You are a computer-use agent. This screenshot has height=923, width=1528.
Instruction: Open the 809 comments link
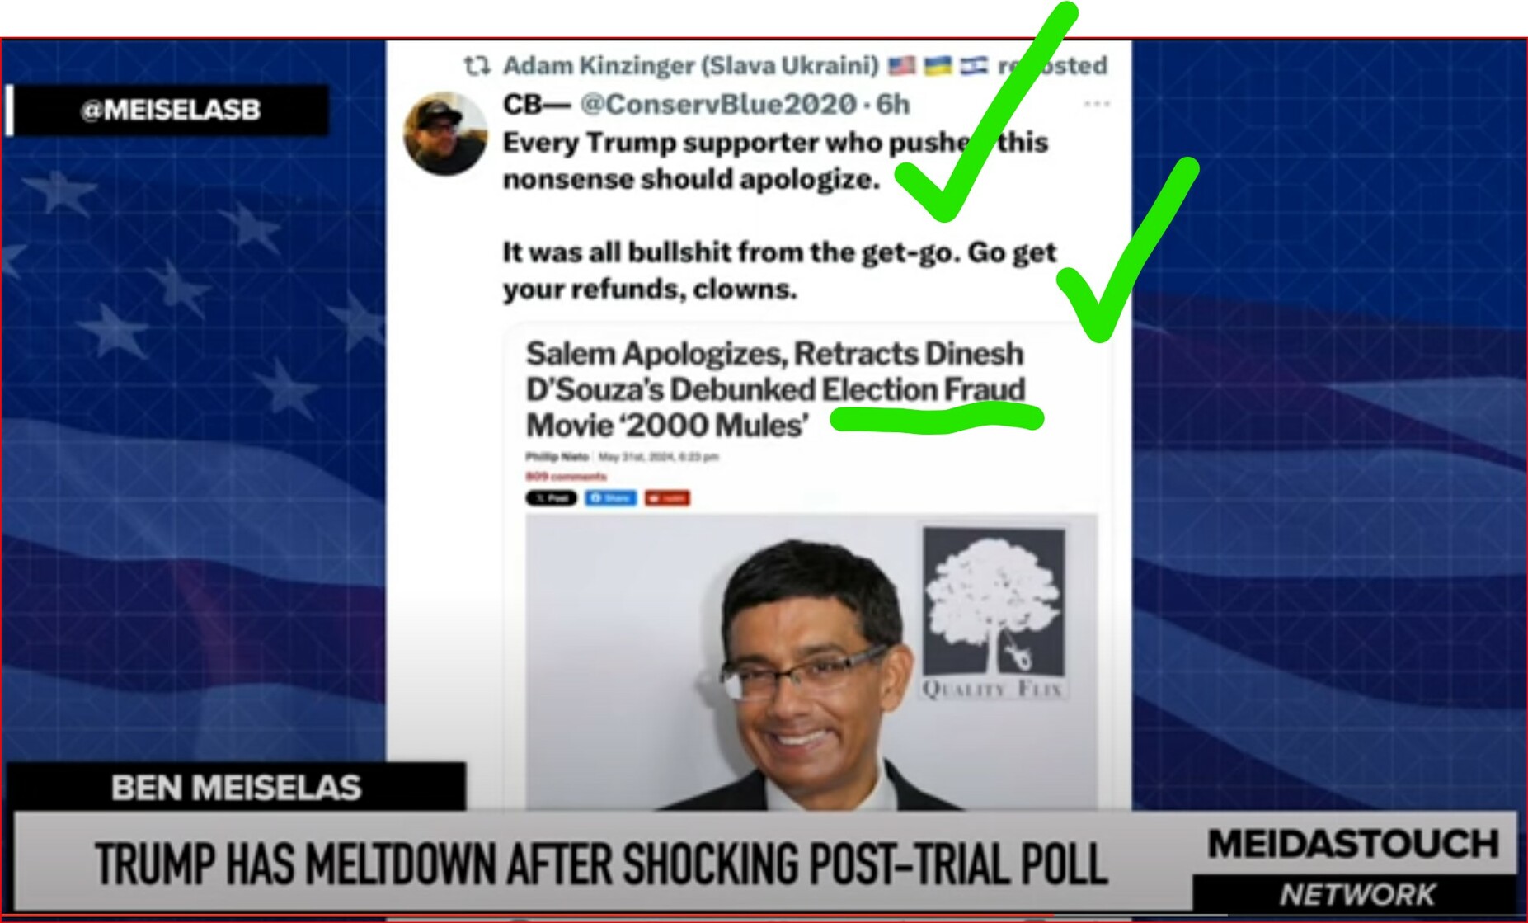[566, 476]
